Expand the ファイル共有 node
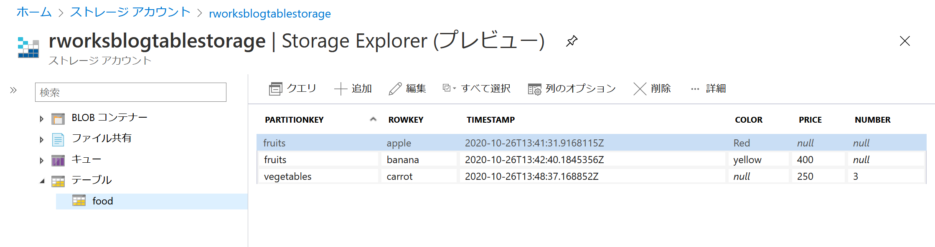This screenshot has height=247, width=935. 41,140
